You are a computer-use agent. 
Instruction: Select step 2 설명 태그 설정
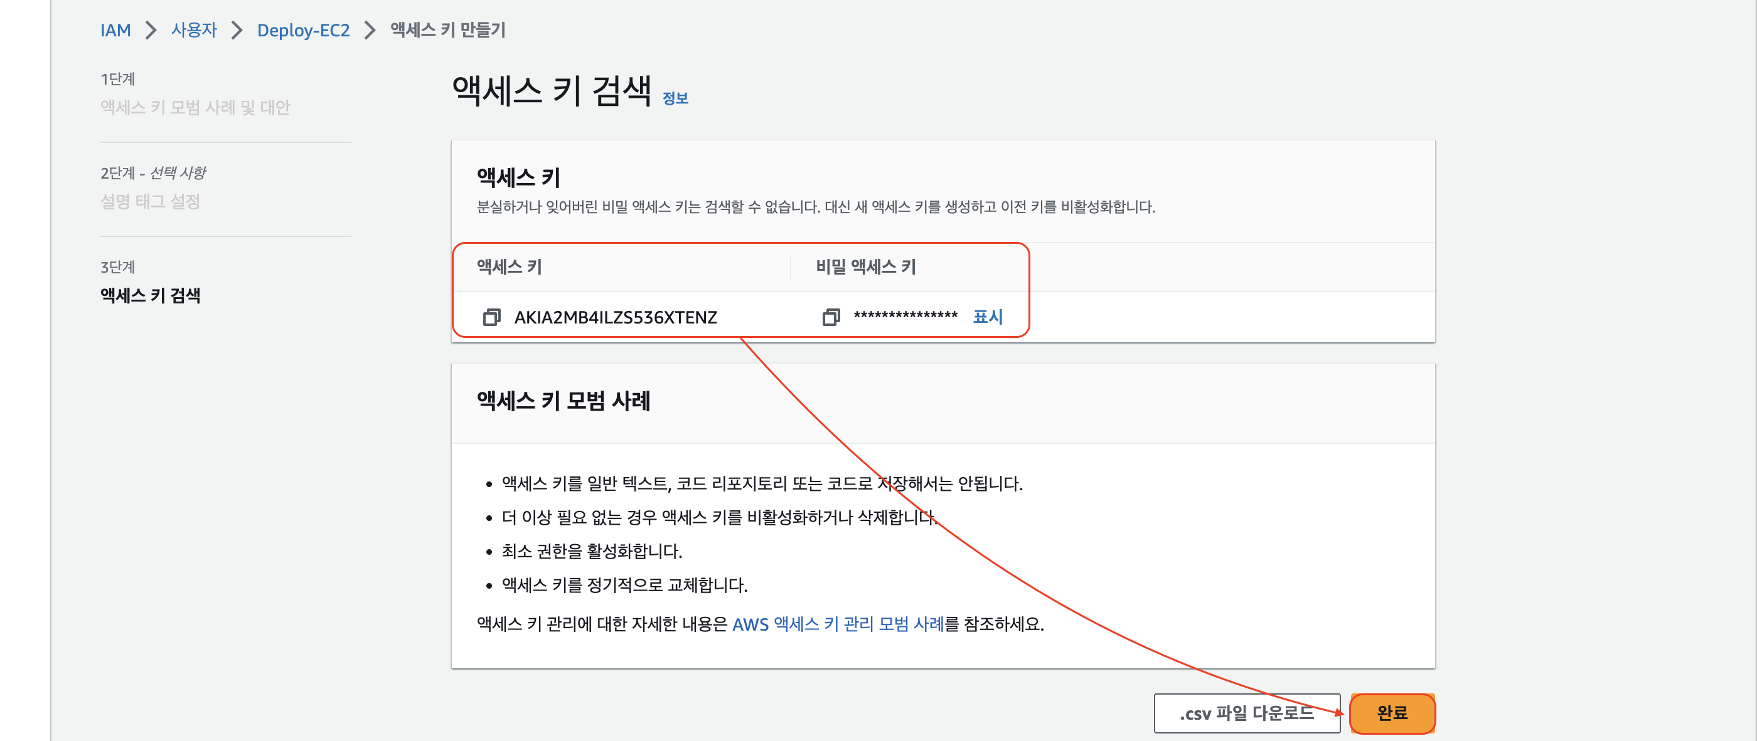tap(150, 202)
